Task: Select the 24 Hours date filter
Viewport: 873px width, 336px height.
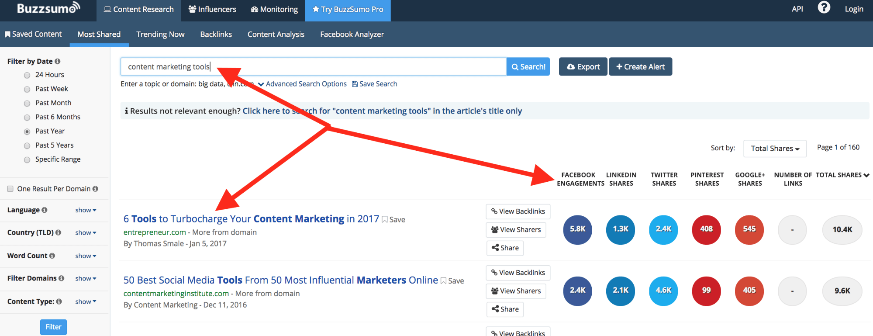Action: click(27, 75)
